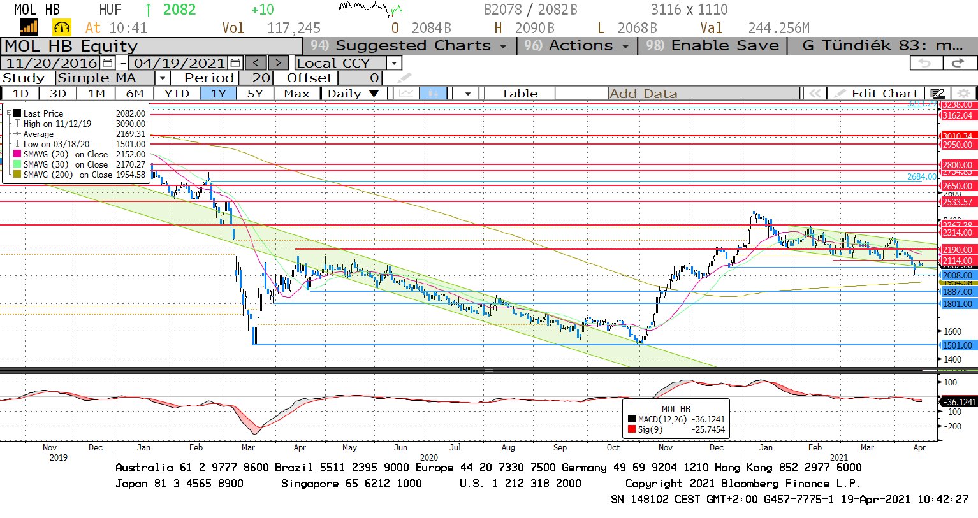Image resolution: width=978 pixels, height=518 pixels.
Task: Open the G Tündiék 83 chart title
Action: 882,46
